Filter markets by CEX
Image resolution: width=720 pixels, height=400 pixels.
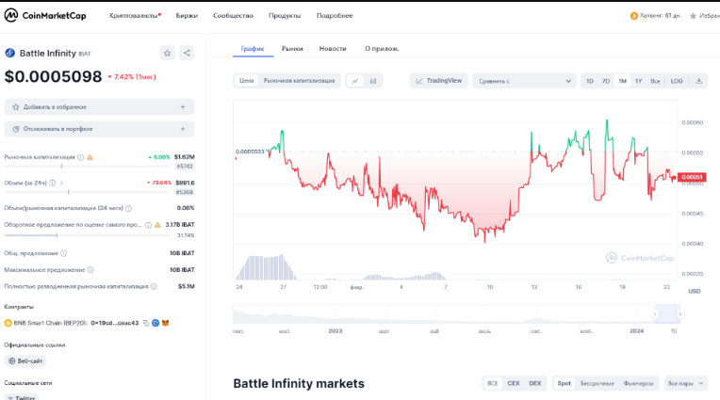tap(514, 383)
